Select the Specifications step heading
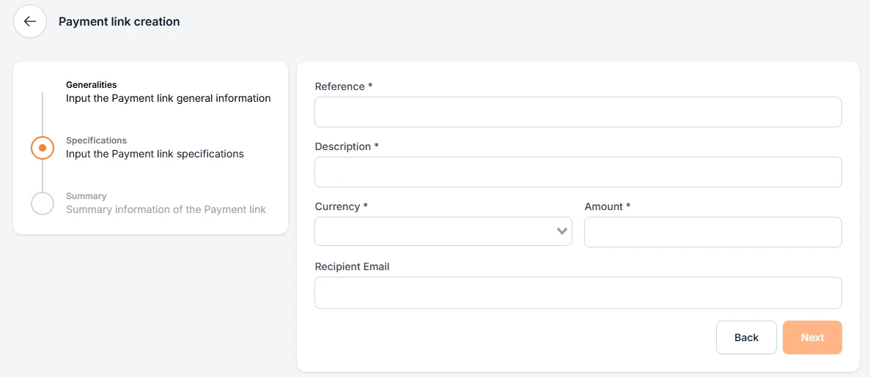Image resolution: width=870 pixels, height=377 pixels. 96,141
